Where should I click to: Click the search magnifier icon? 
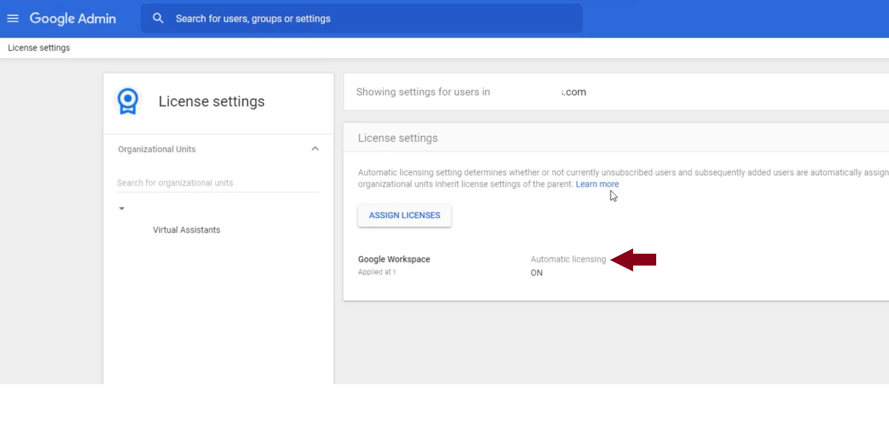coord(158,18)
